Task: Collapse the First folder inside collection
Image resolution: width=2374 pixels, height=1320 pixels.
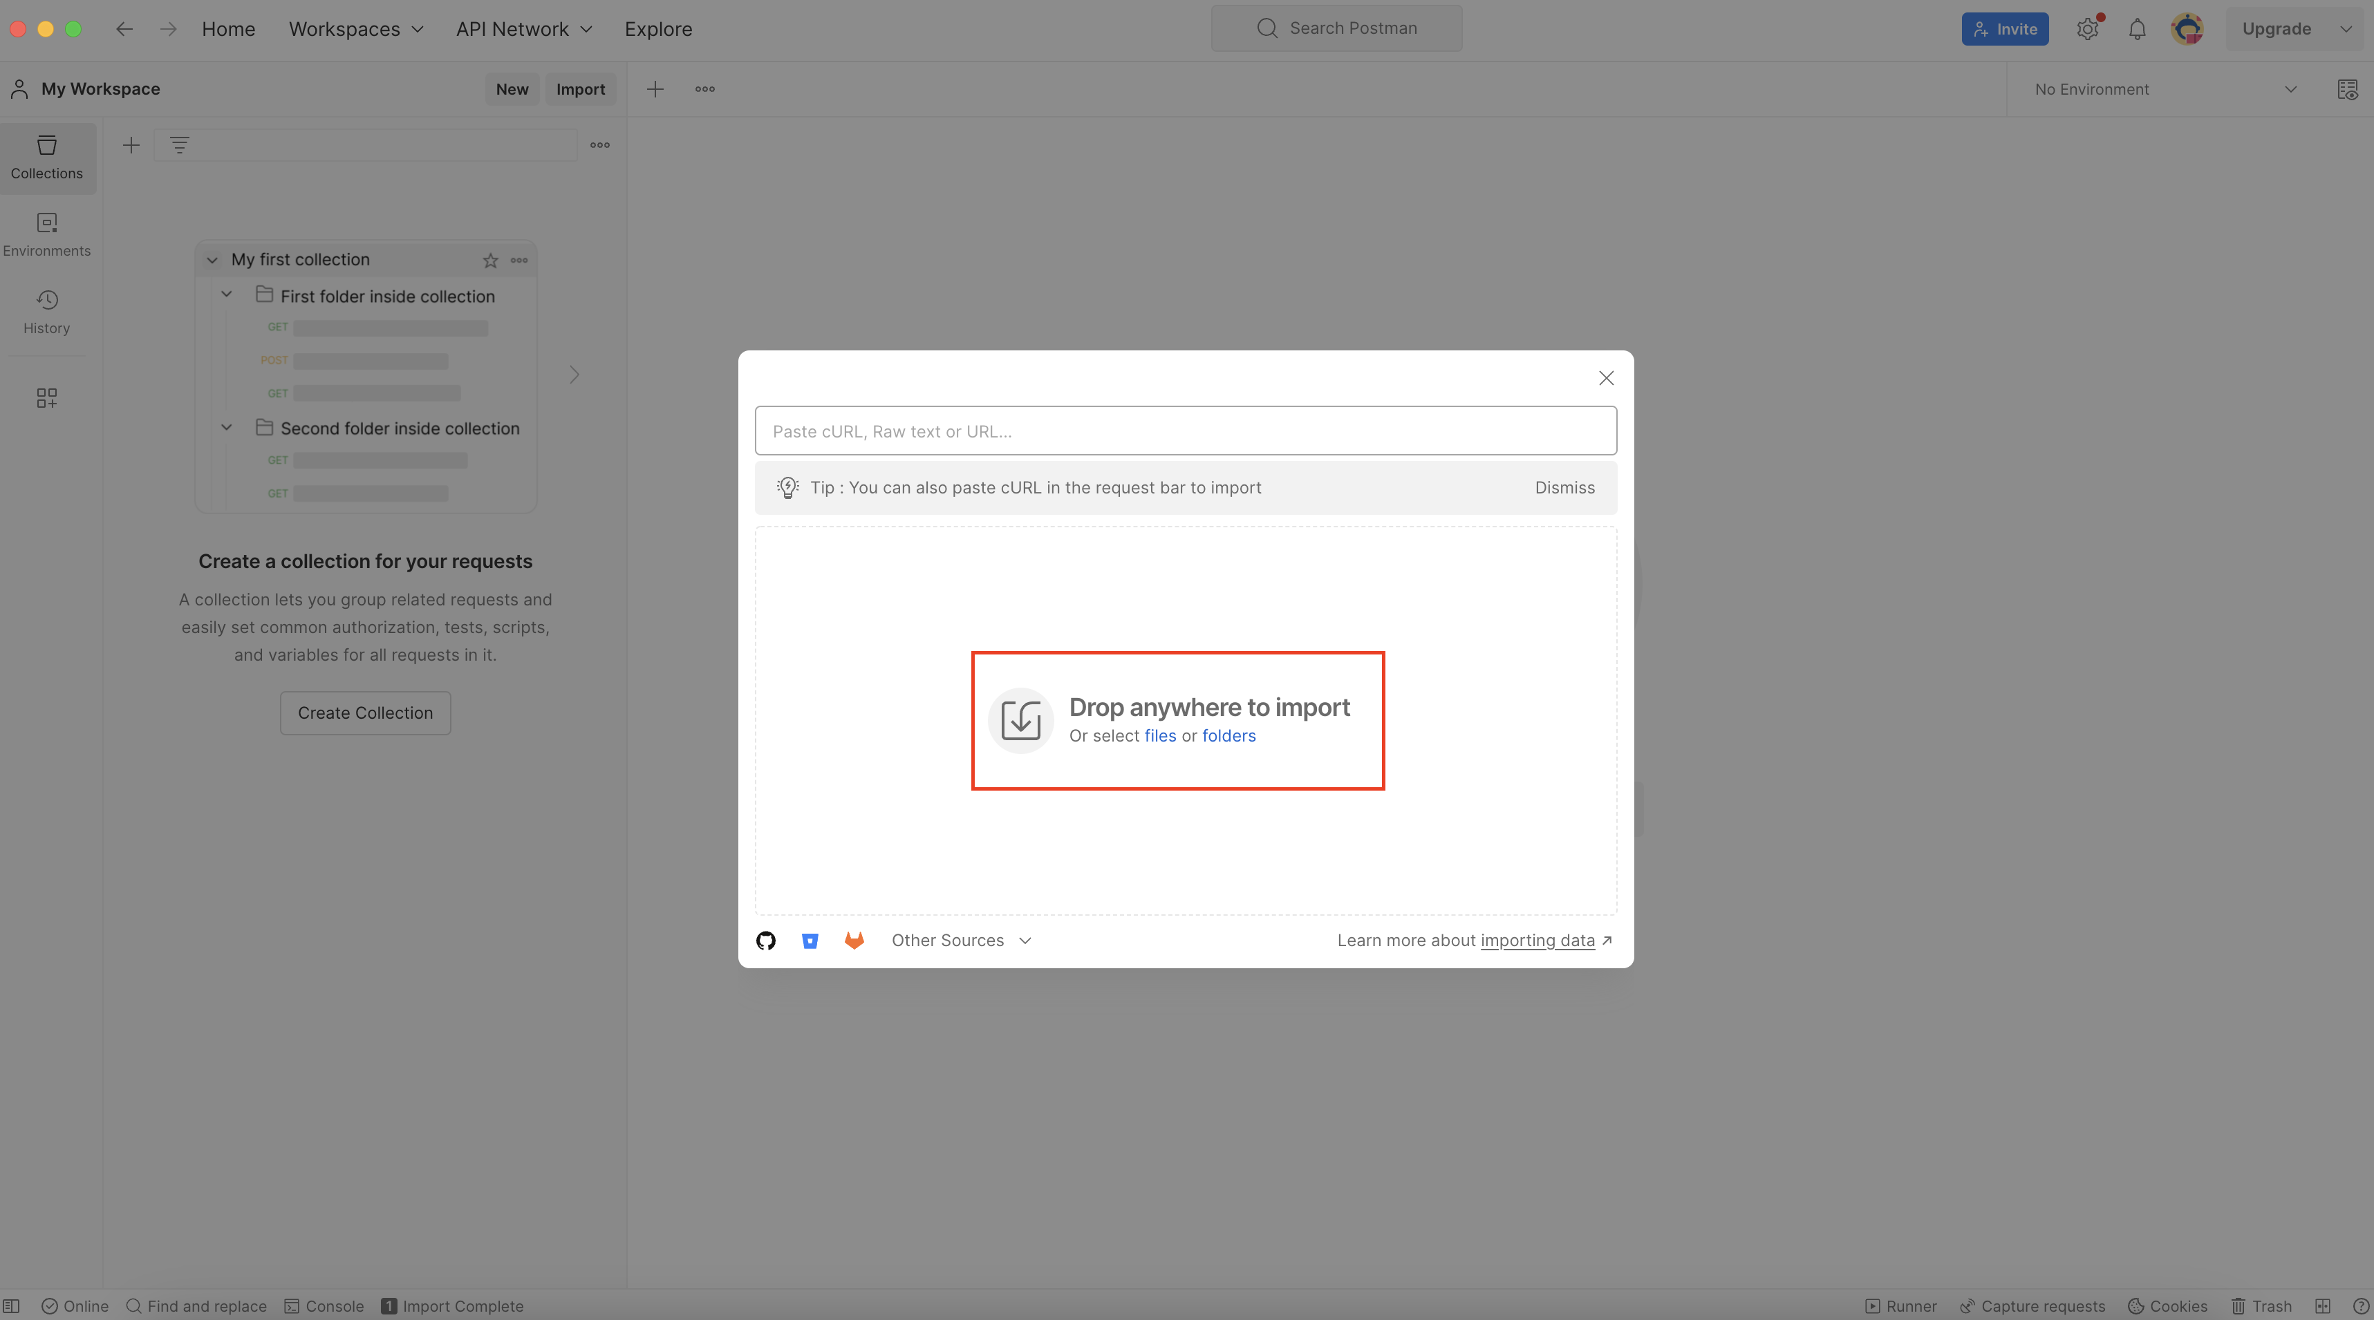Action: pos(227,295)
